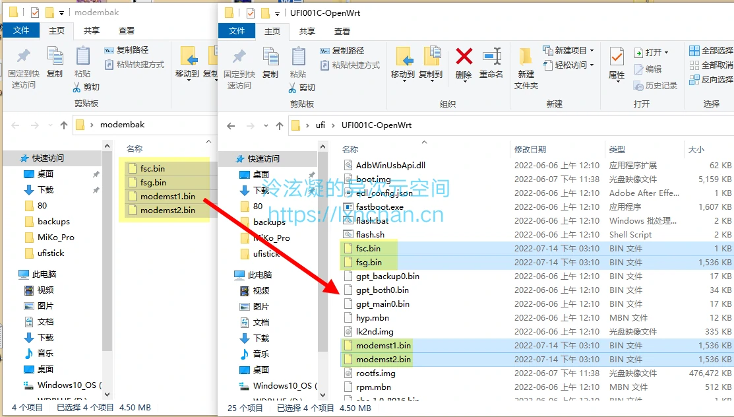Click Select All (全部选择) button
Viewport: 734px width, 417px height.
(711, 50)
